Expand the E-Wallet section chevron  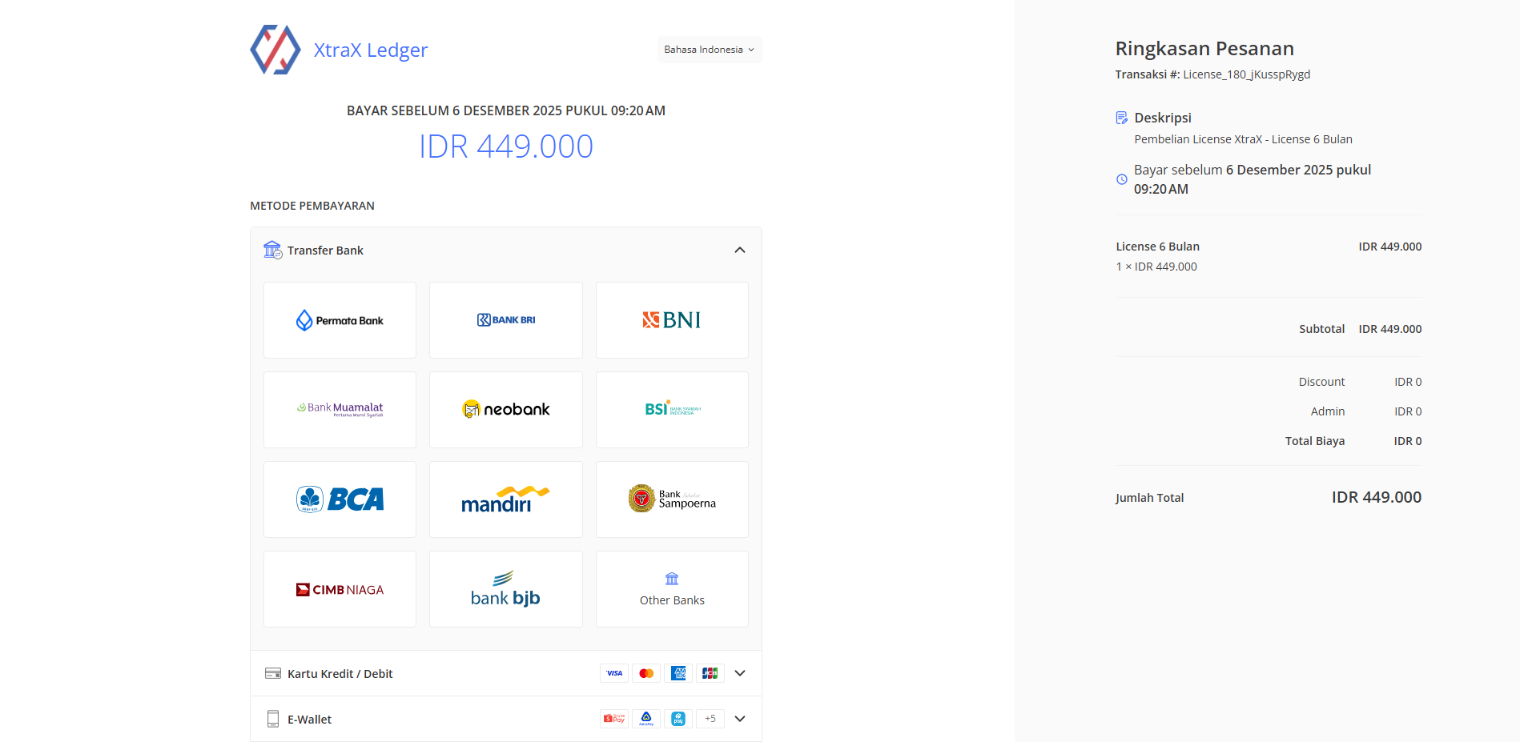pyautogui.click(x=740, y=719)
